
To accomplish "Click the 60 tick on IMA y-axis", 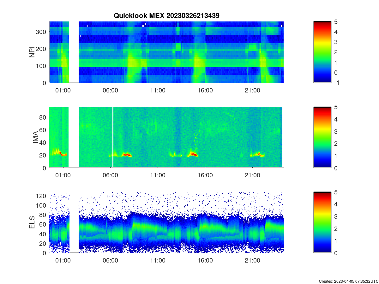I will [43, 130].
